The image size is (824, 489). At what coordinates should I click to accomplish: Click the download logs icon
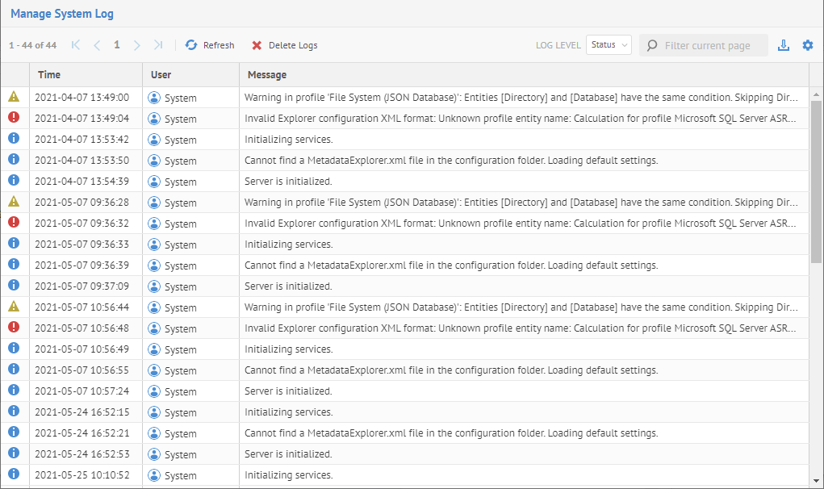point(783,45)
